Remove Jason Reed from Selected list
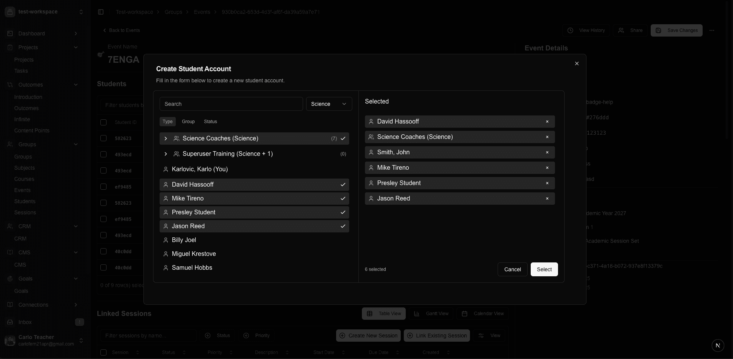The image size is (733, 359). click(x=547, y=199)
